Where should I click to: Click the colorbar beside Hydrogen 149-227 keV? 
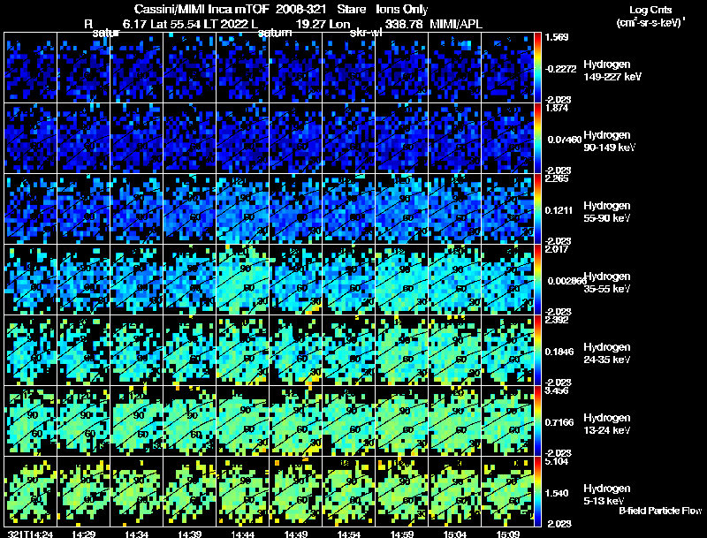pos(537,68)
